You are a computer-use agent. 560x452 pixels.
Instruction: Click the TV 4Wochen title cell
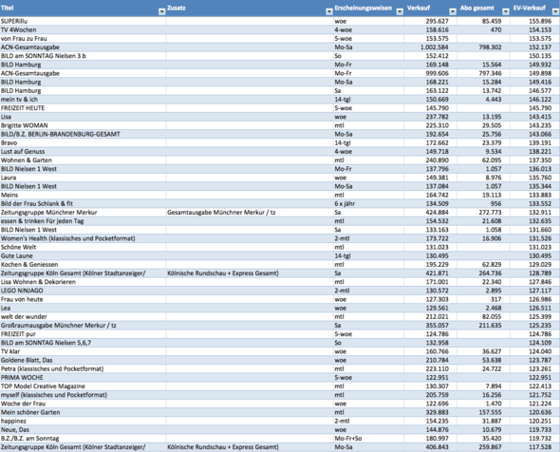[x=83, y=29]
